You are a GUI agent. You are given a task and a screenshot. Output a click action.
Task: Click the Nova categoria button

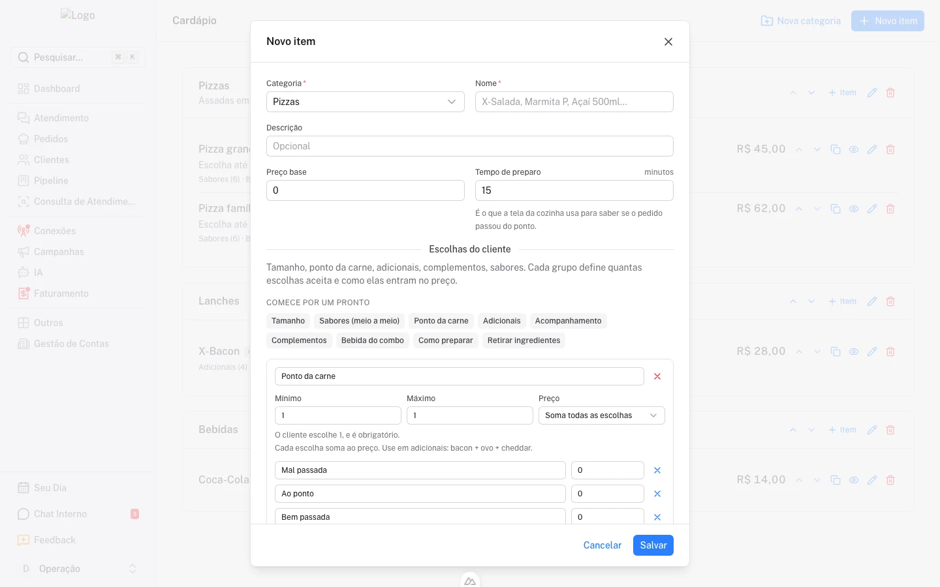click(x=801, y=21)
